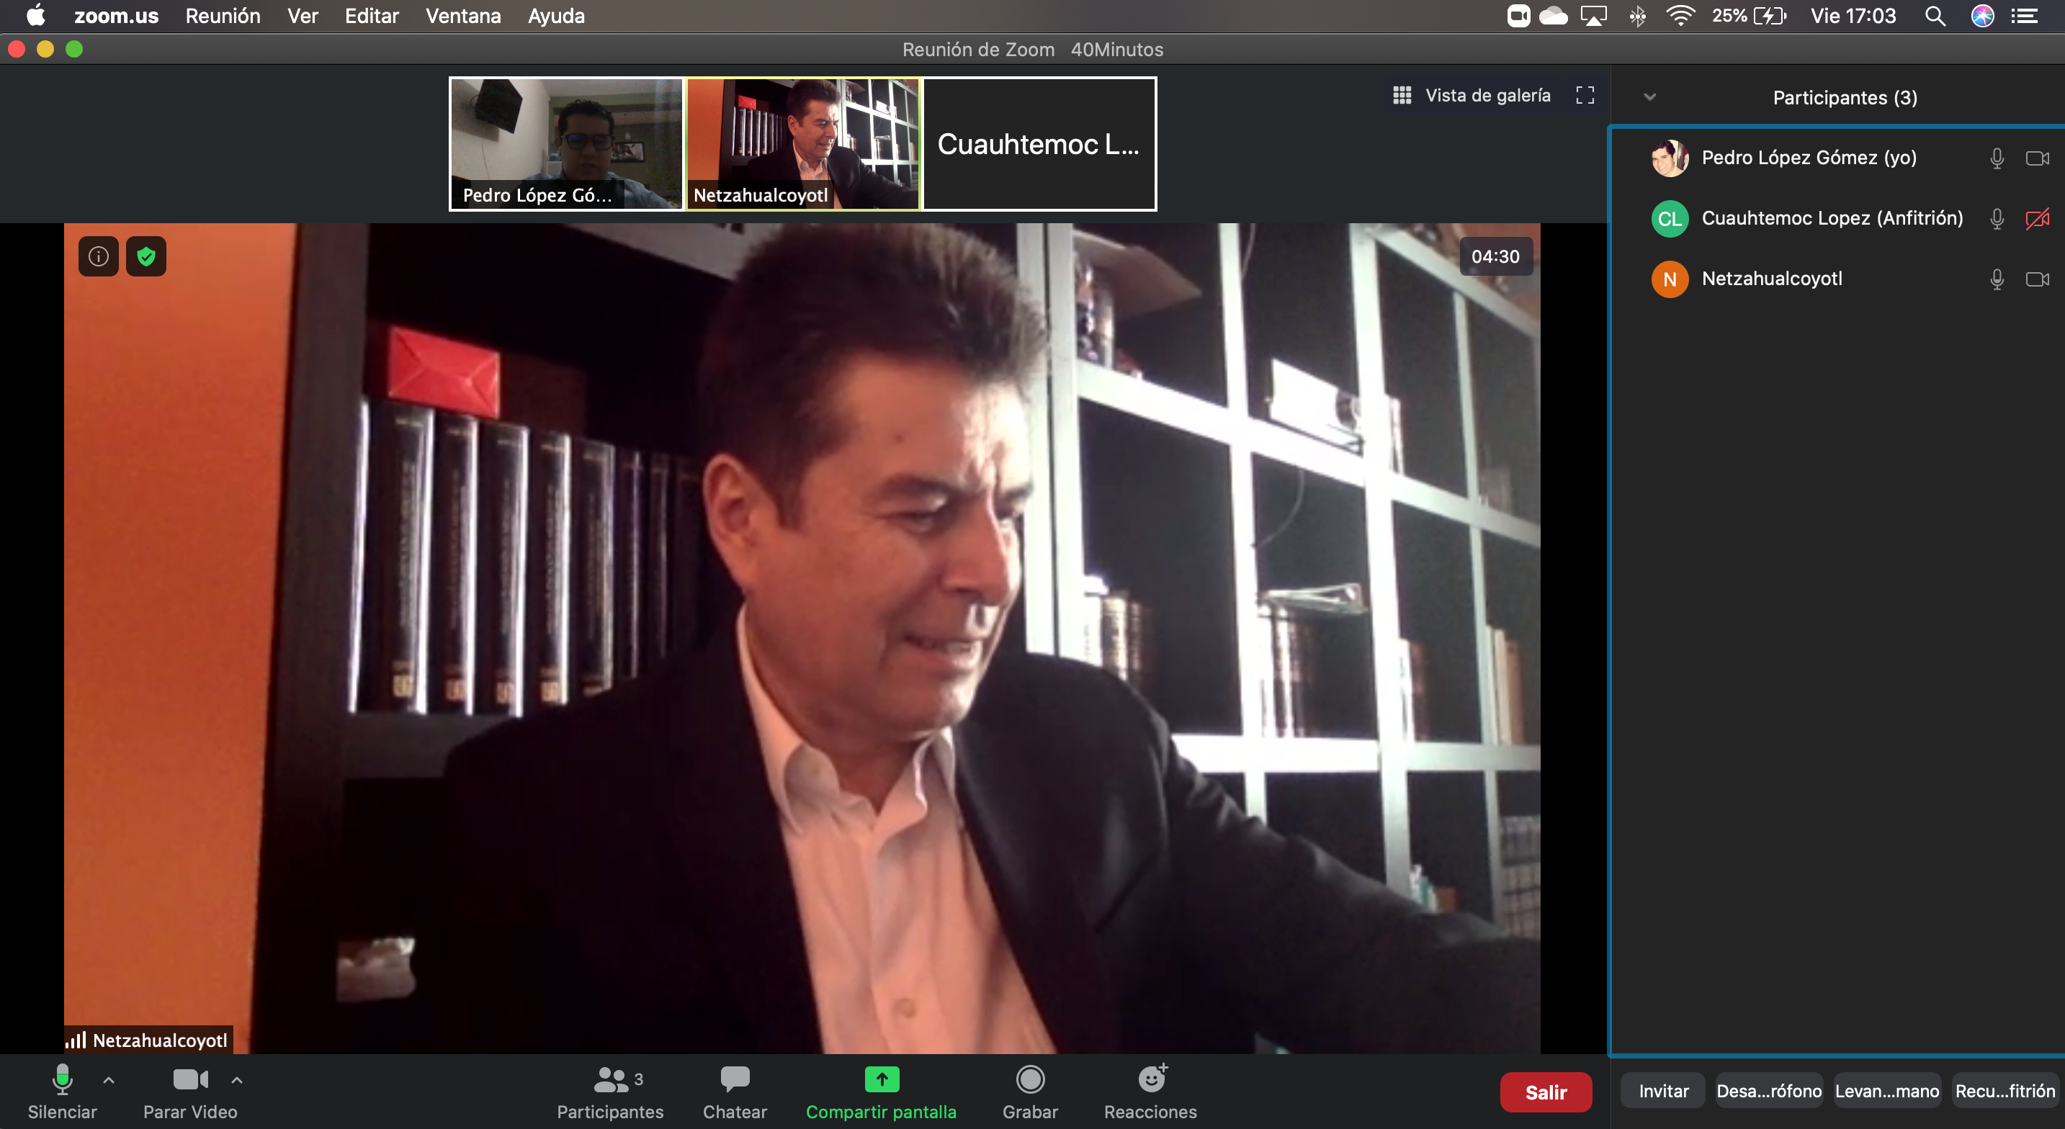2065x1129 pixels.
Task: Click the menu bar clock Vie 17:03
Action: point(1853,16)
